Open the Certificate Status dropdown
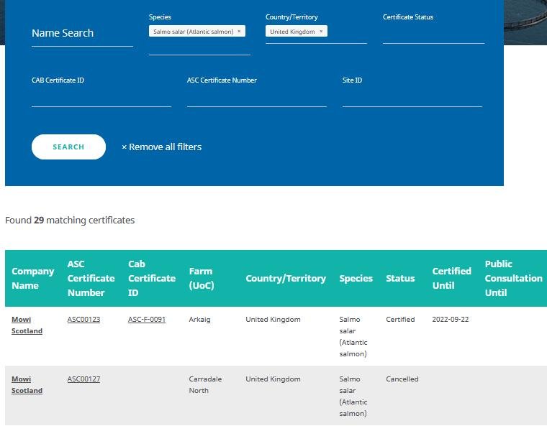 (x=433, y=34)
